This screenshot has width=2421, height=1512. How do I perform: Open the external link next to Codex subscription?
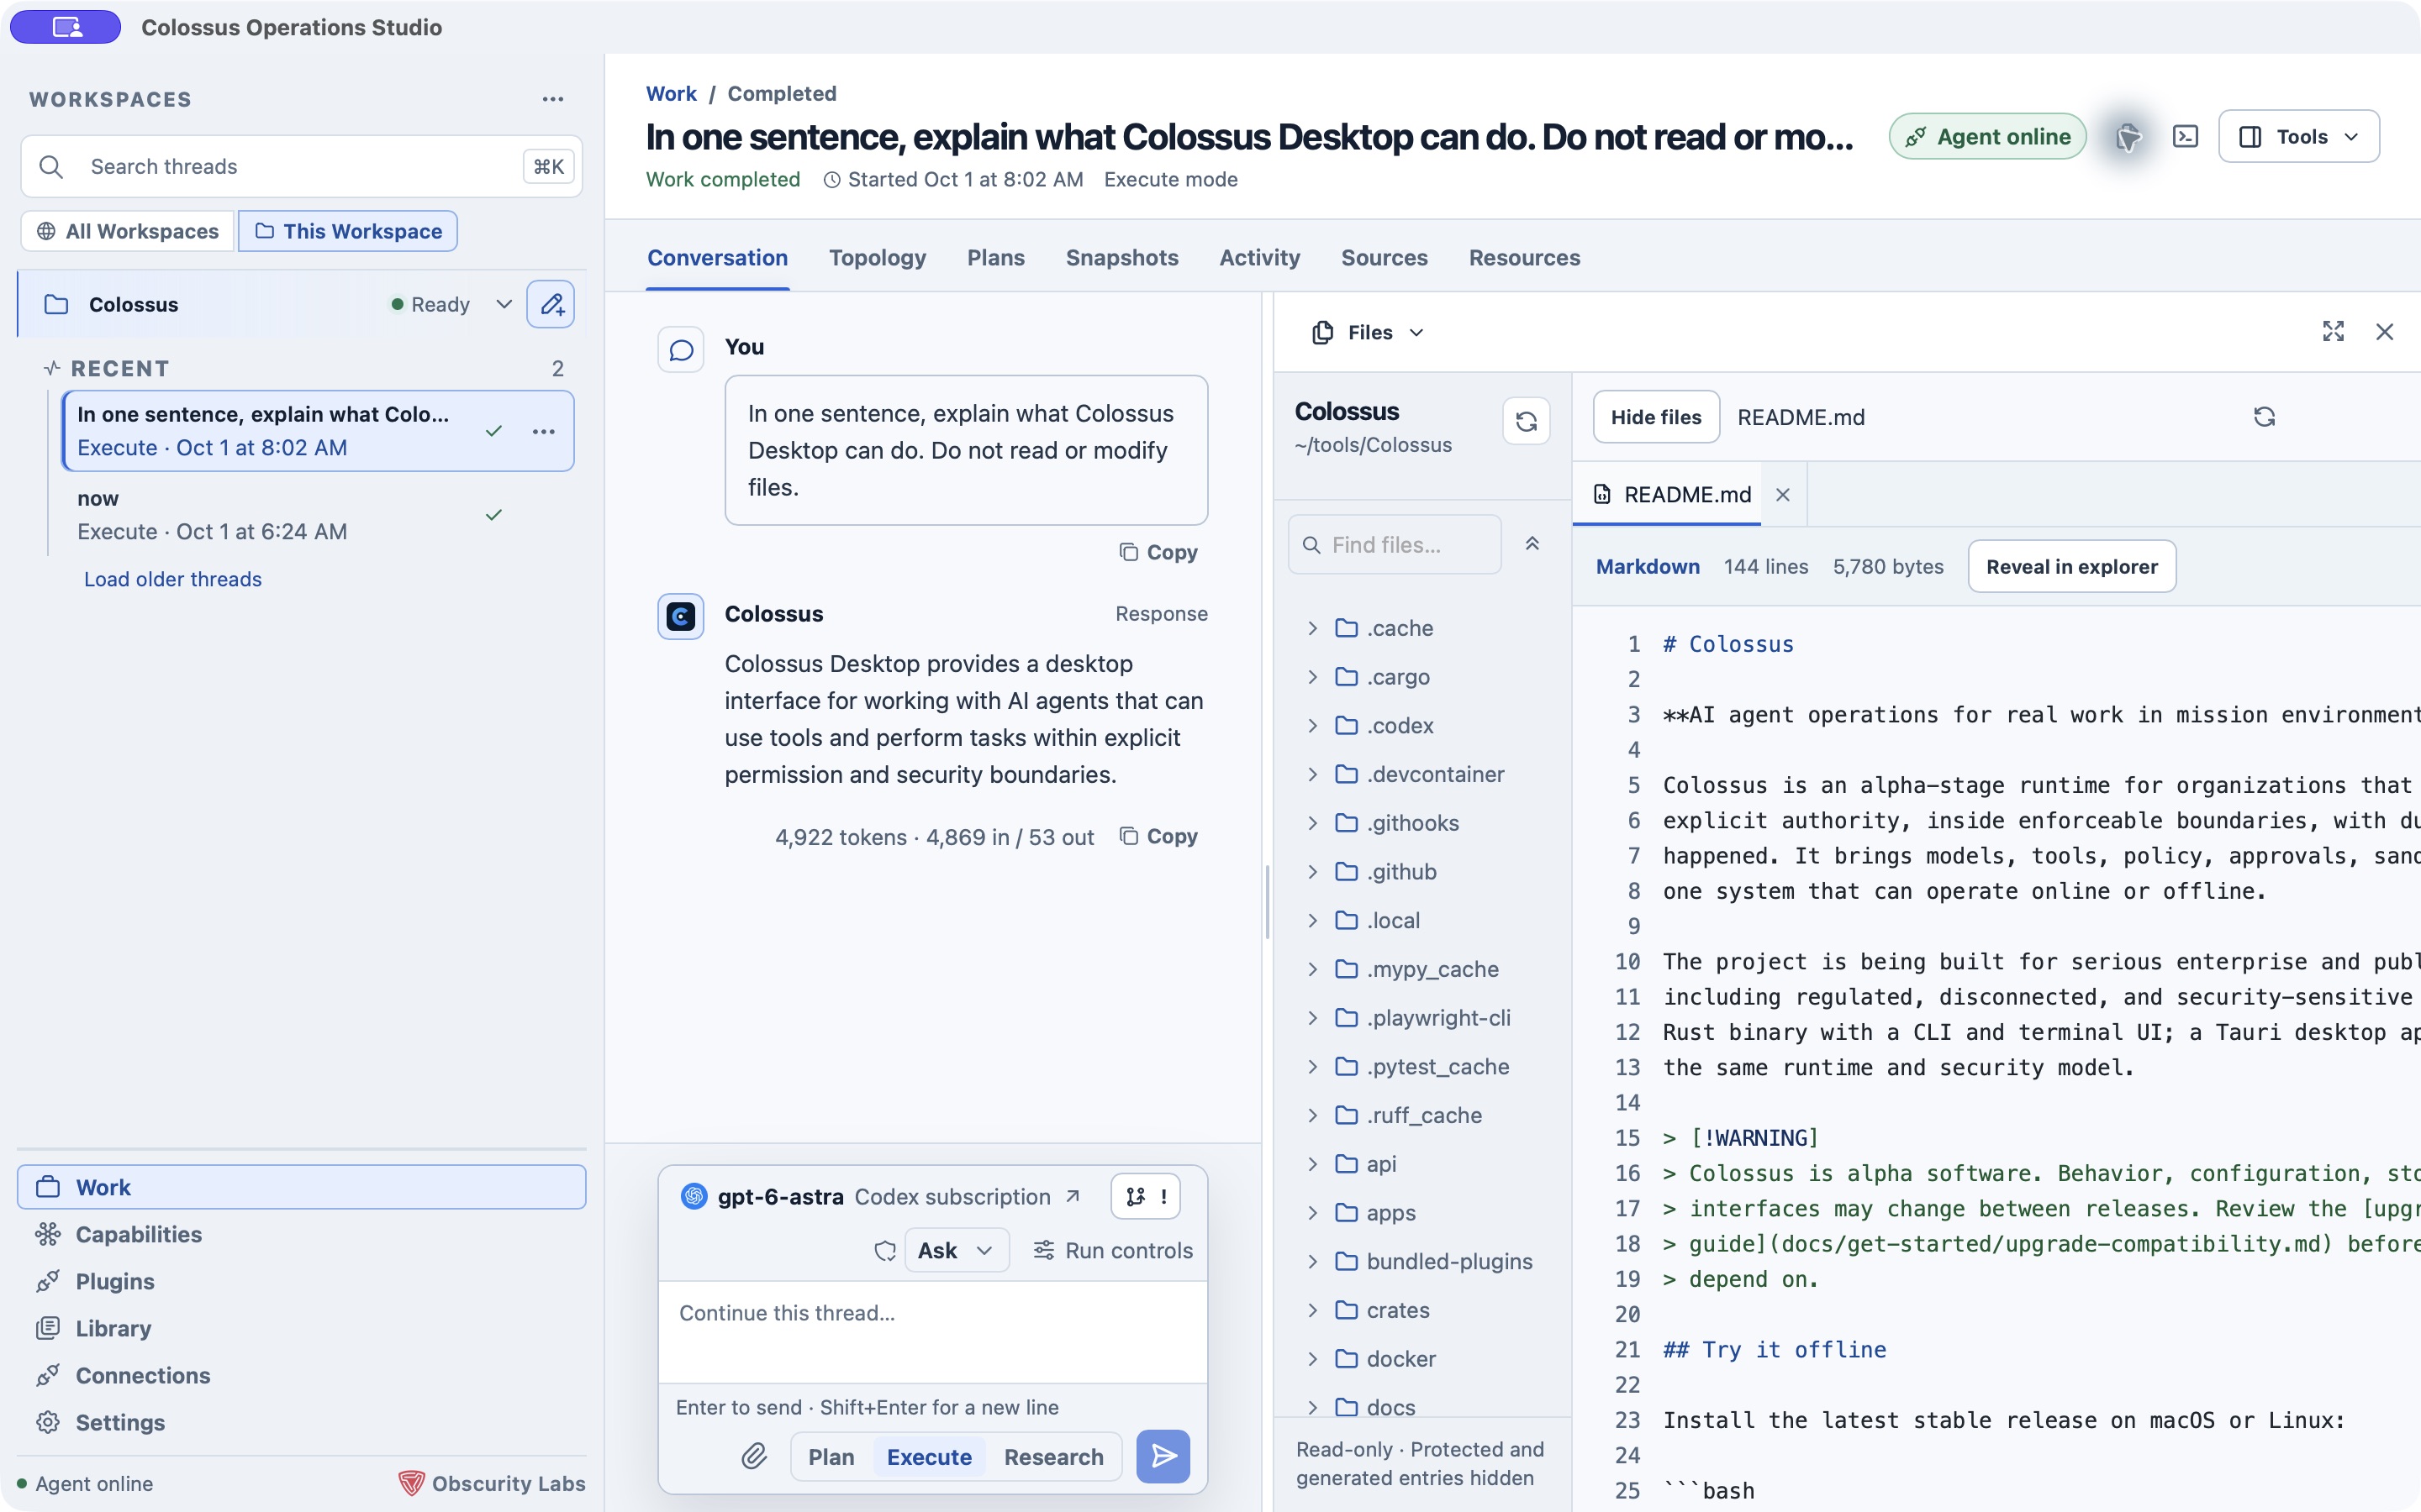coord(1073,1196)
